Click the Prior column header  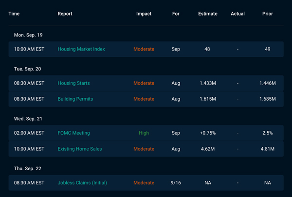268,14
